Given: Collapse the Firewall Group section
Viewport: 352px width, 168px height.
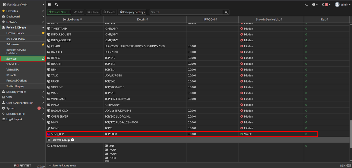Looking at the screenshot, I should 49,140.
